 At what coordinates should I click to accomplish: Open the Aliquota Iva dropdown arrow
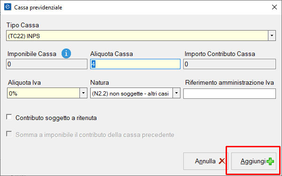tap(83, 93)
